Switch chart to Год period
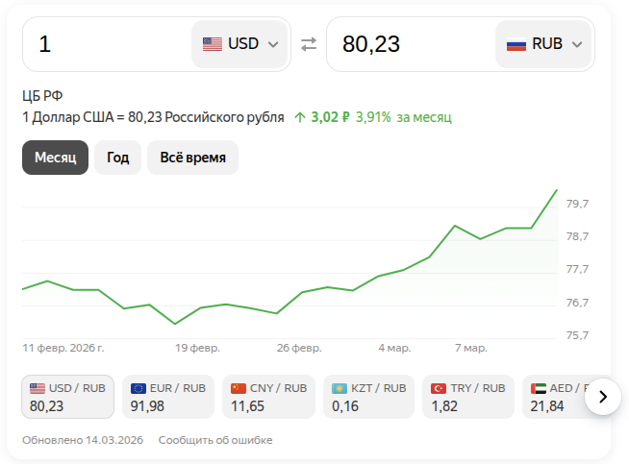Screen dimensions: 629x464 pos(118,158)
